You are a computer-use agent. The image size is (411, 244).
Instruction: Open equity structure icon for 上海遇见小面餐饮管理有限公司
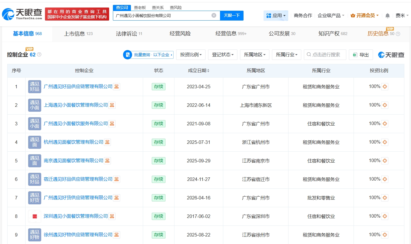tap(112, 105)
